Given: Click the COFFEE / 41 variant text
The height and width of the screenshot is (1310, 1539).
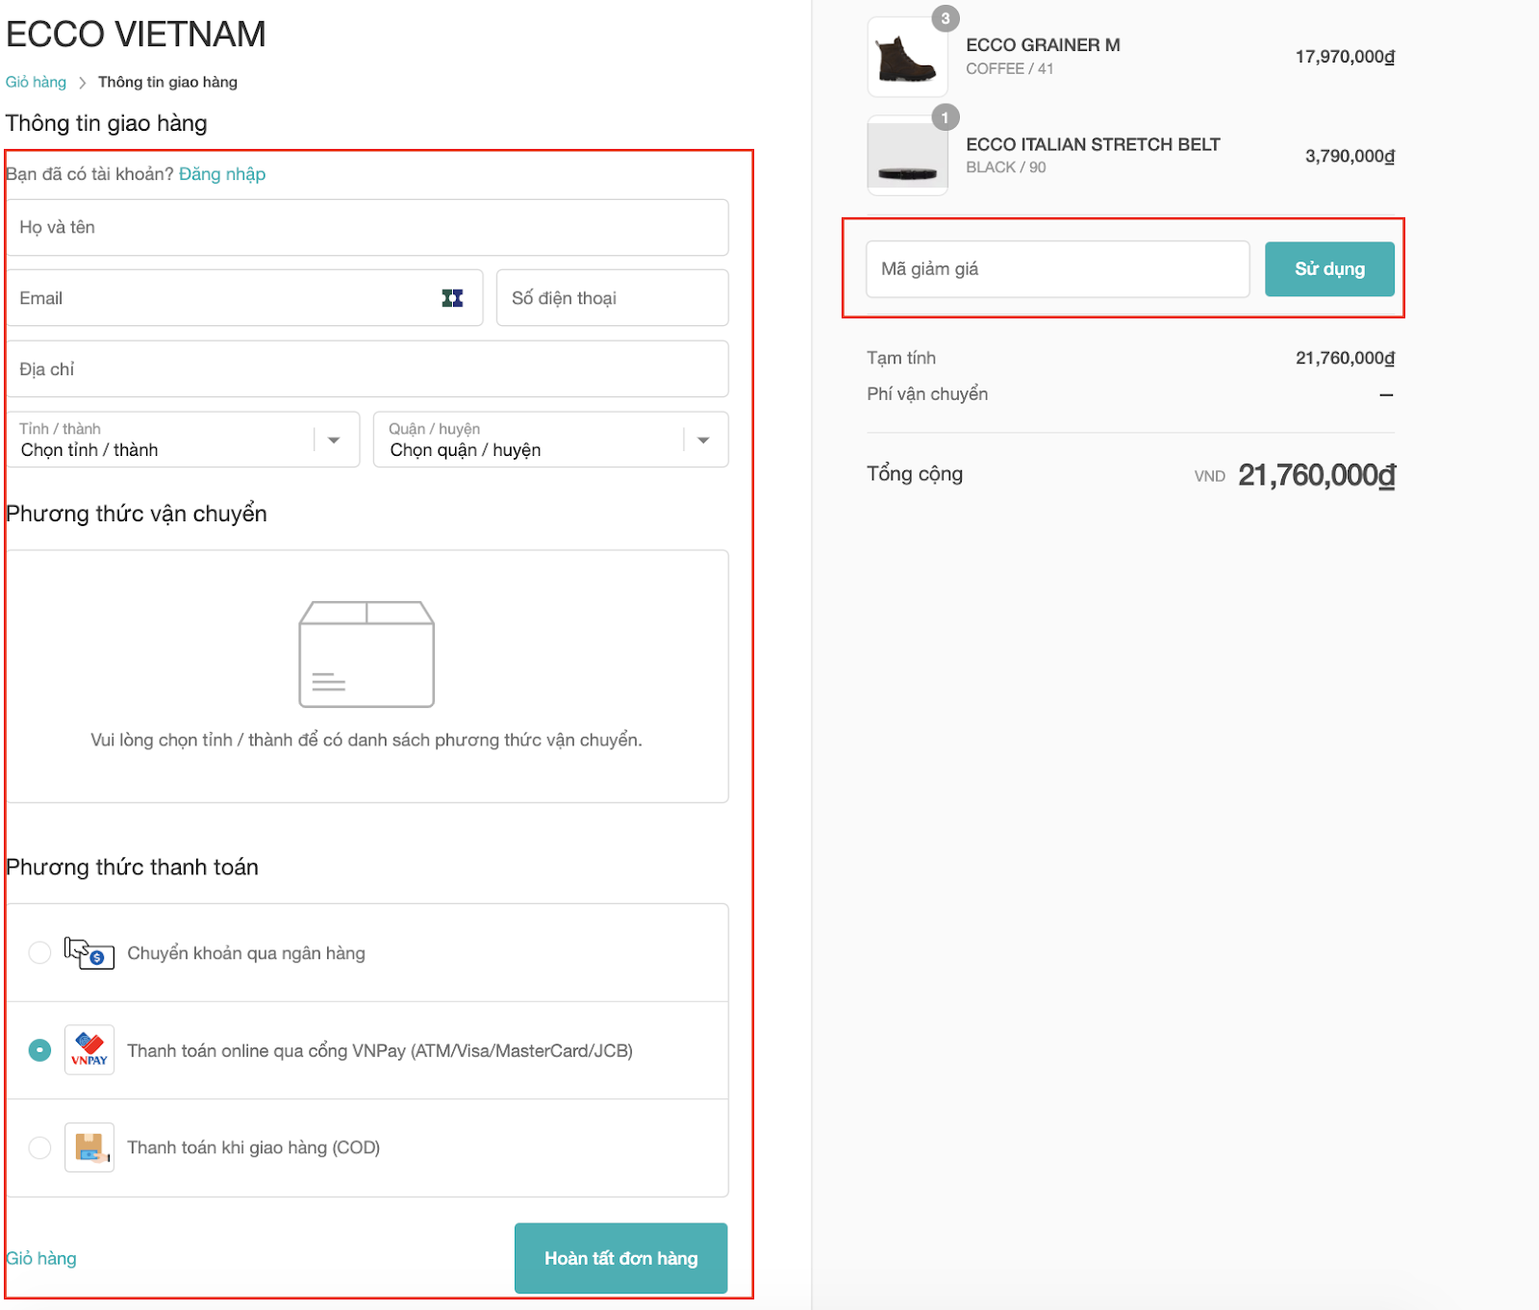Looking at the screenshot, I should coord(1010,69).
